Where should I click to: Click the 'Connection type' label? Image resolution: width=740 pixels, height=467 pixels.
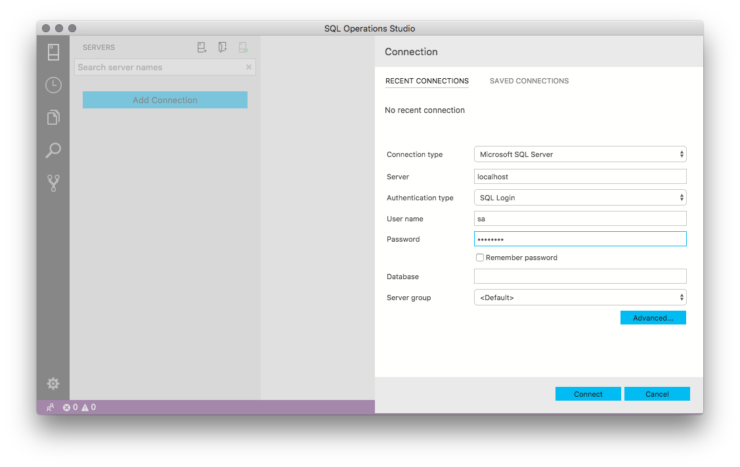coord(415,154)
